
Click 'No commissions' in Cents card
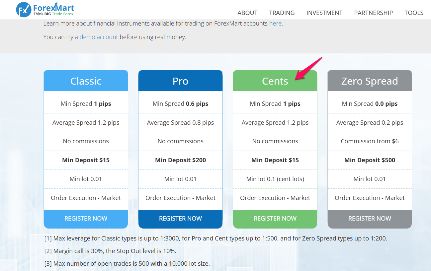[275, 141]
